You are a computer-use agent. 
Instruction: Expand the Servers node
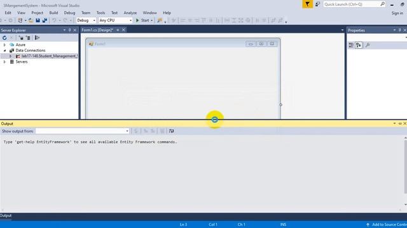[4, 62]
